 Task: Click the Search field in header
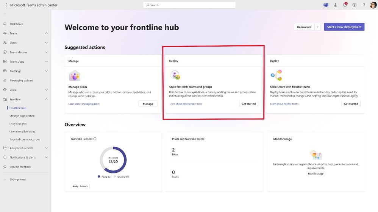click(x=189, y=5)
